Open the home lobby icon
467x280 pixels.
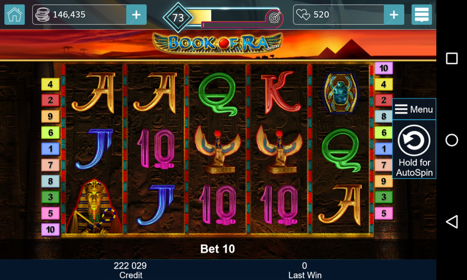tap(15, 15)
